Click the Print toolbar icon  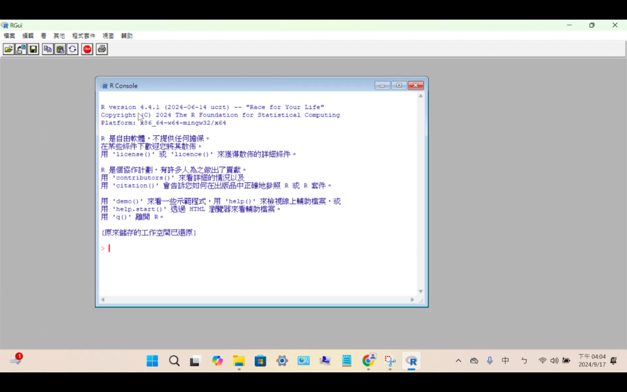[102, 49]
